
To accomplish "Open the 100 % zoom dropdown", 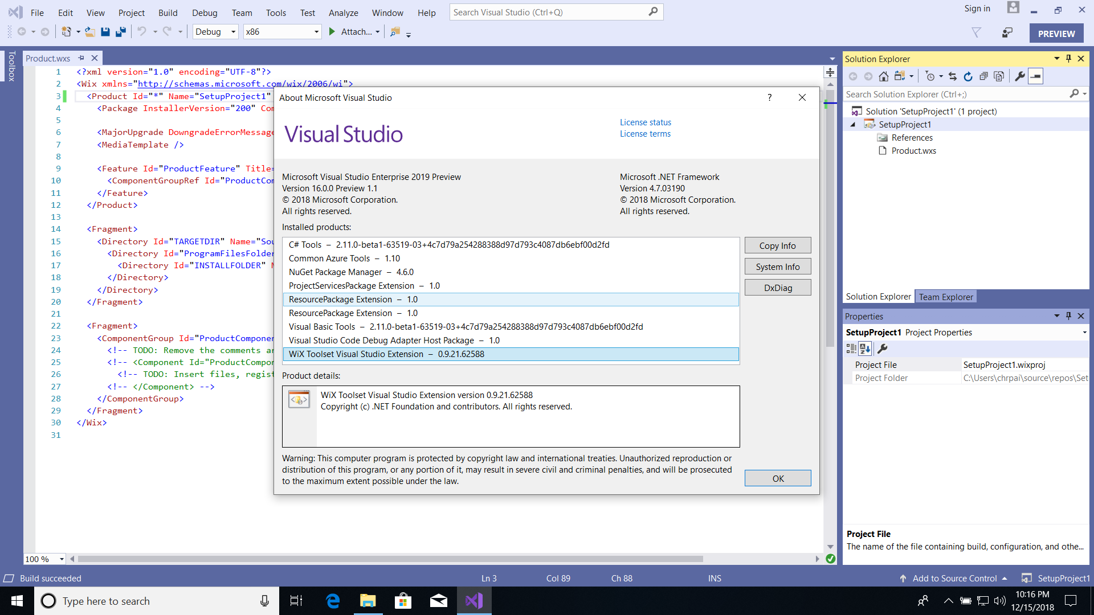I will click(x=62, y=559).
